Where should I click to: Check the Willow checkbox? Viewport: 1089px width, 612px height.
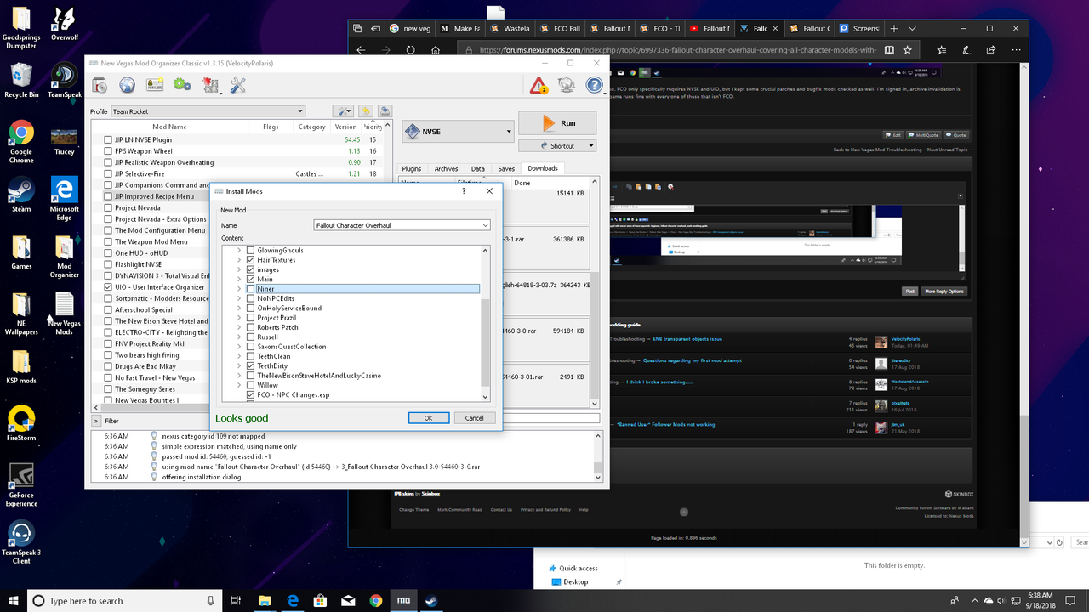pyautogui.click(x=251, y=385)
